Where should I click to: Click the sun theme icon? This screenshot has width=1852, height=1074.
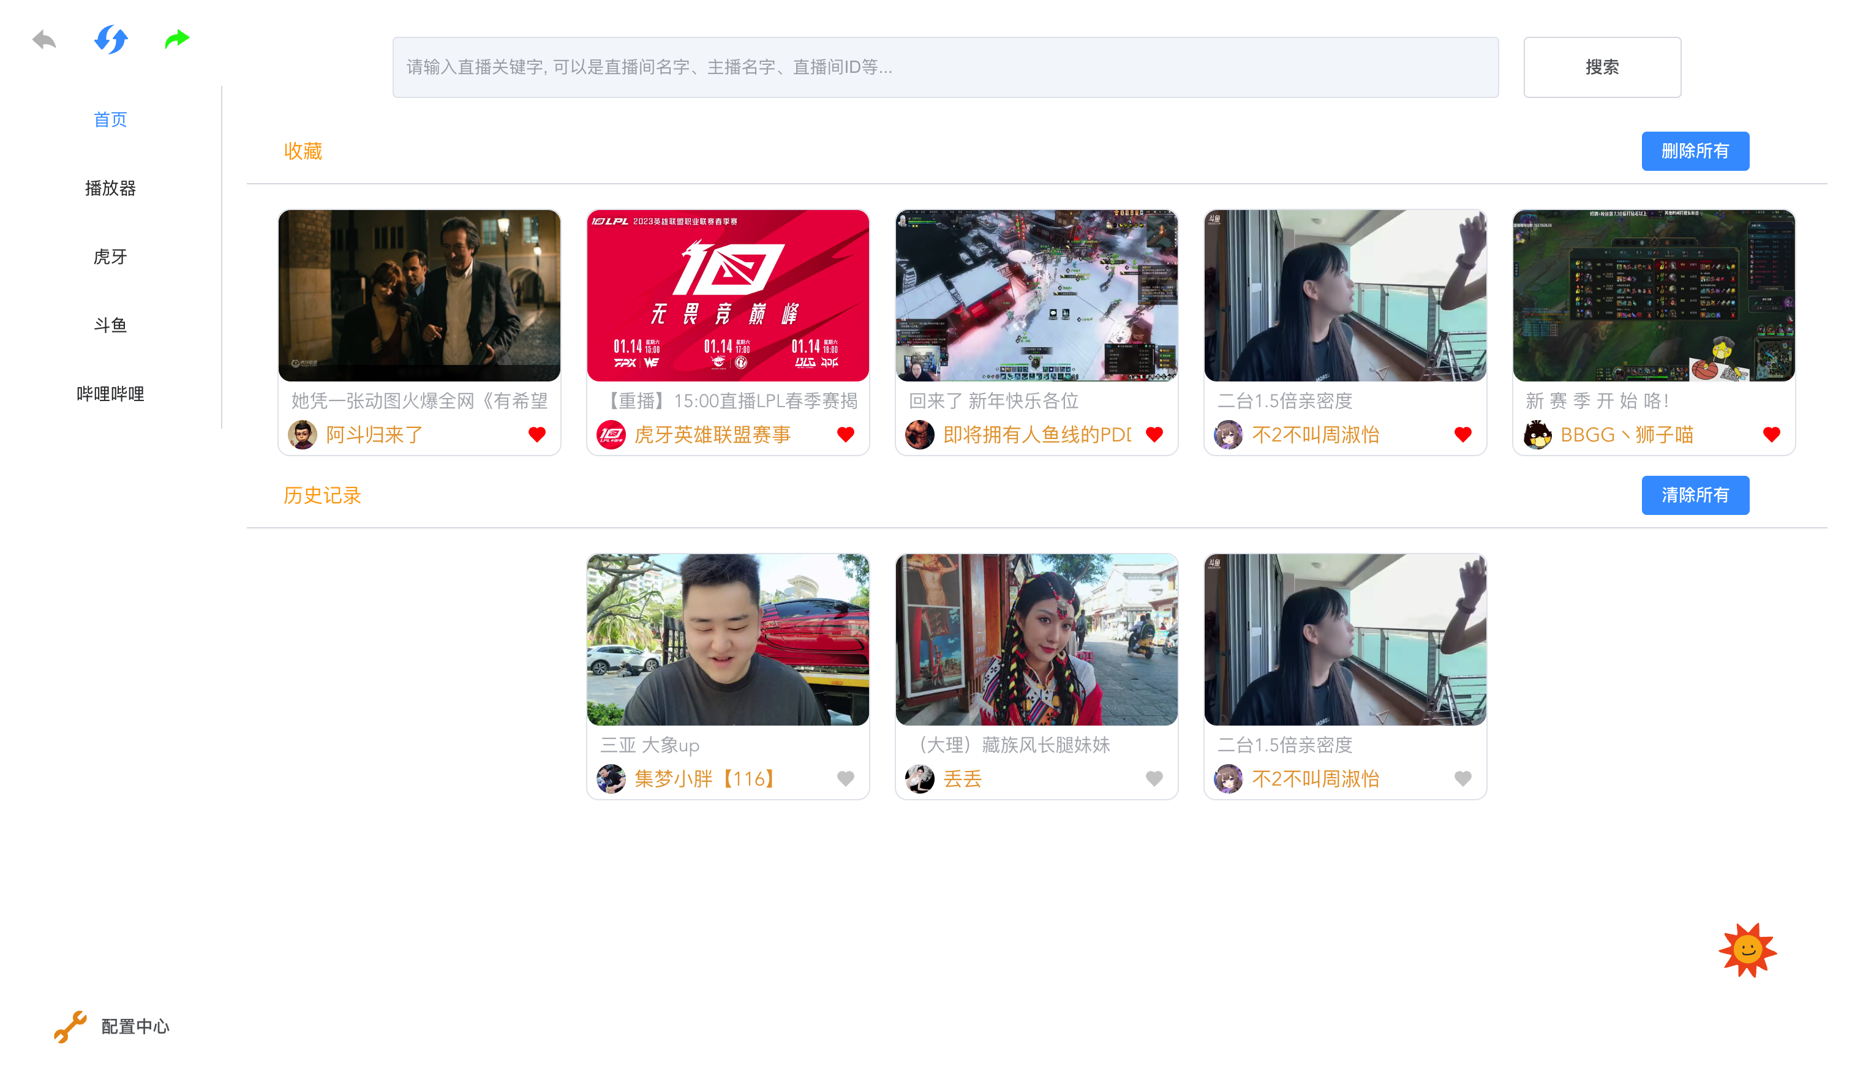pyautogui.click(x=1747, y=950)
